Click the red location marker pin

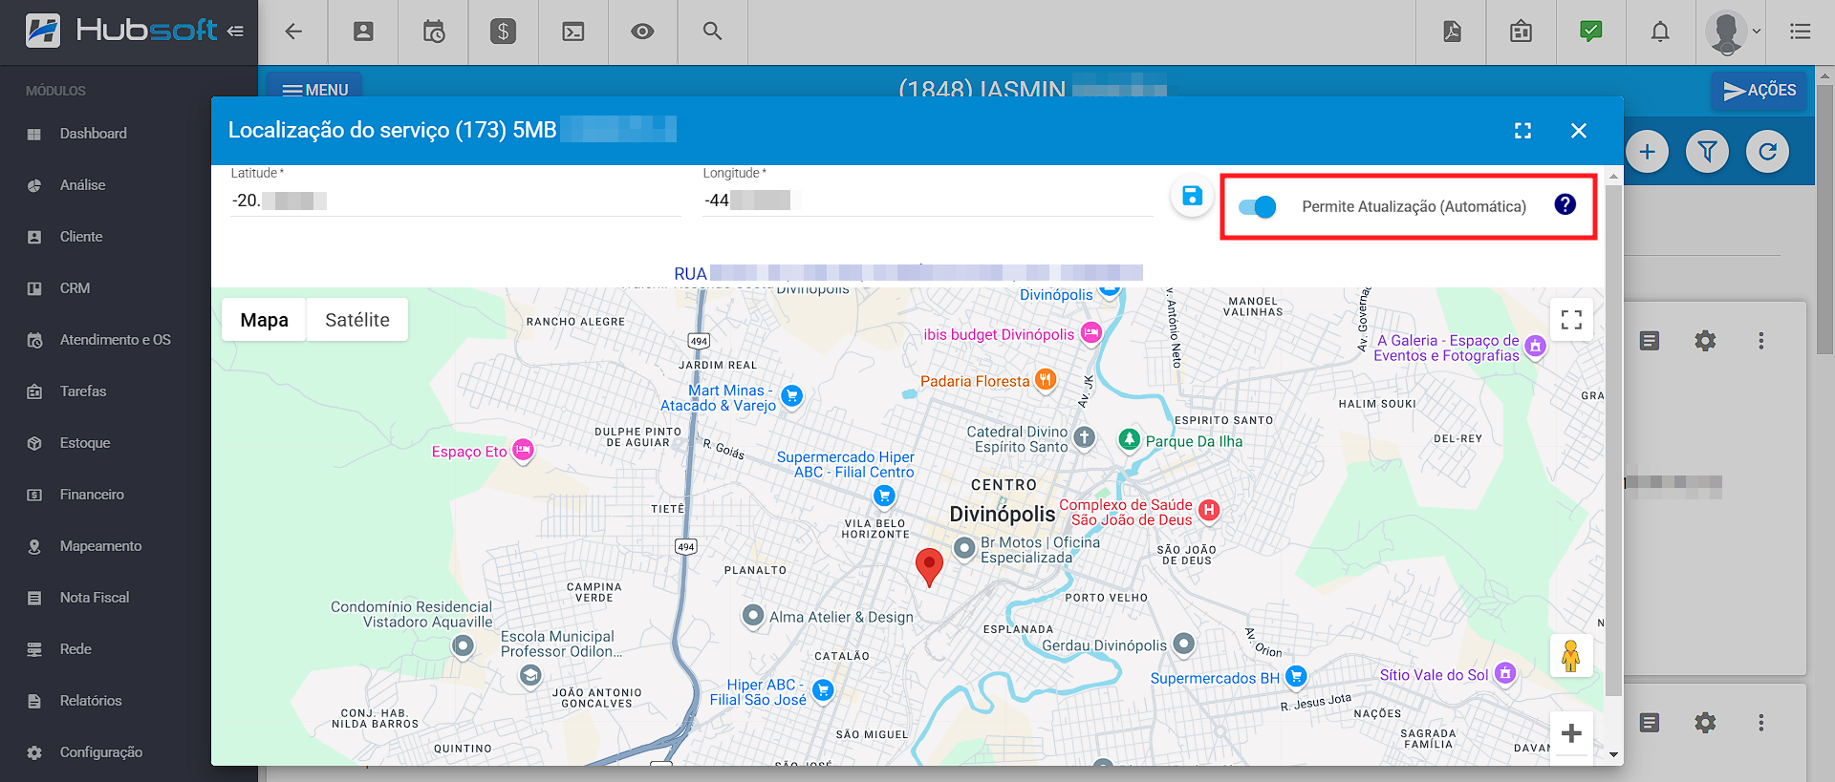click(x=929, y=567)
